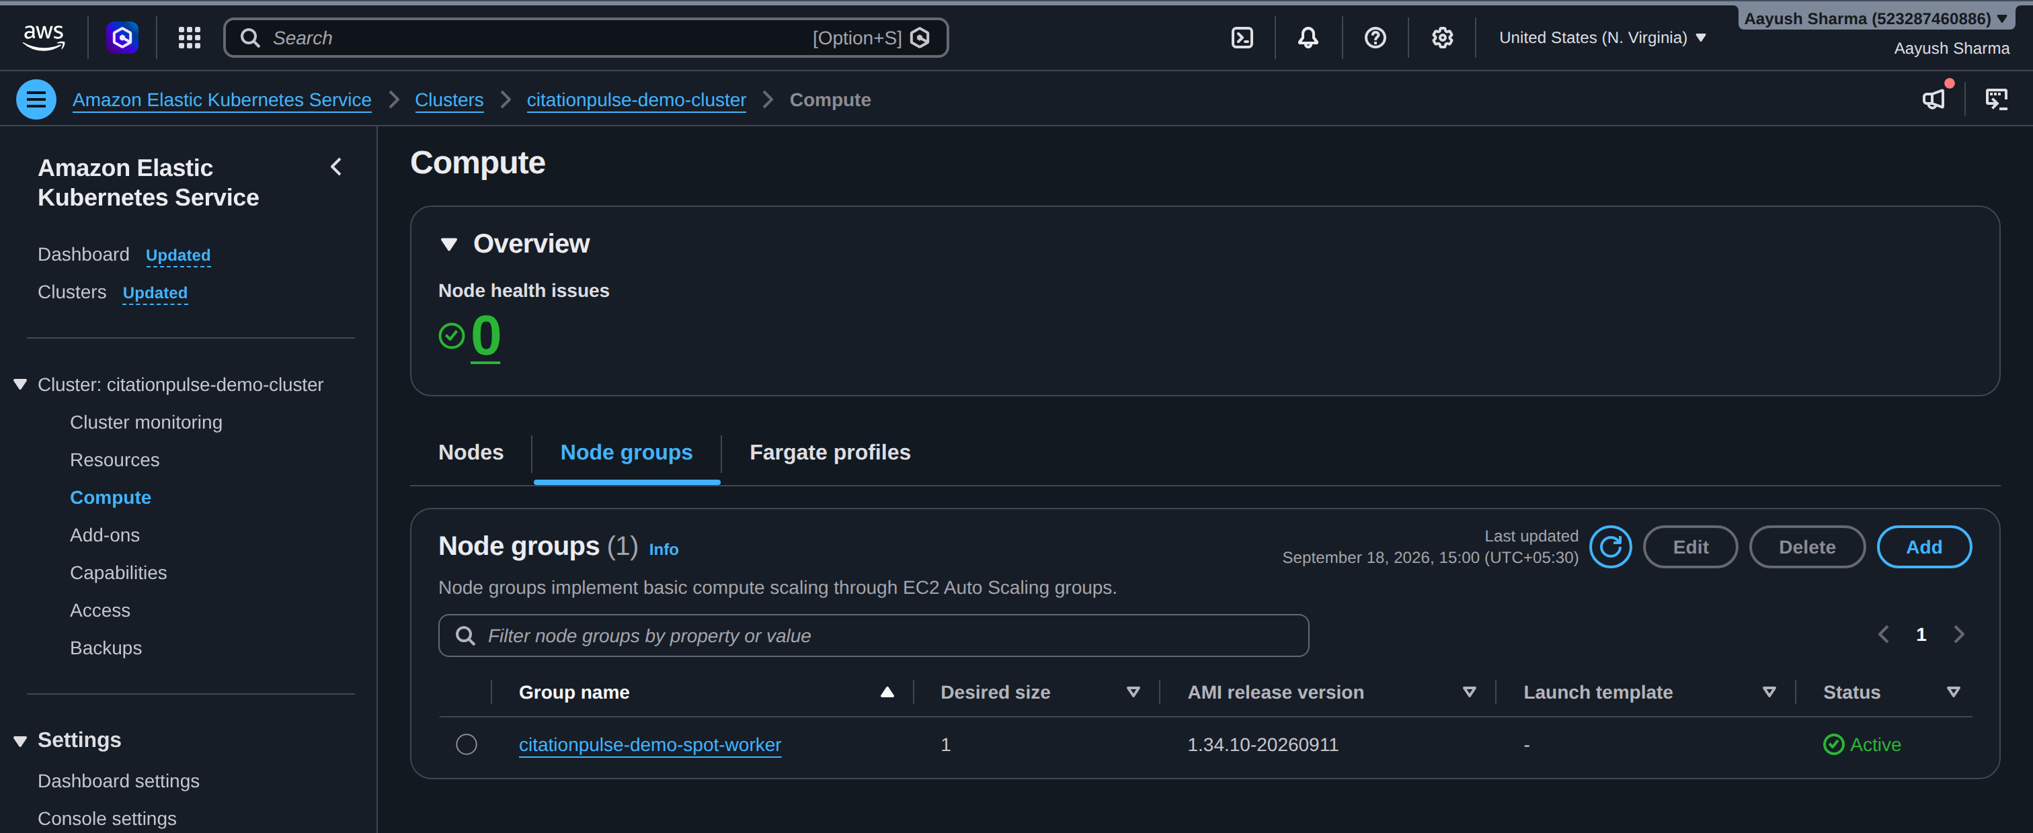The width and height of the screenshot is (2033, 833).
Task: Open CloudShell terminal icon
Action: [x=1242, y=37]
